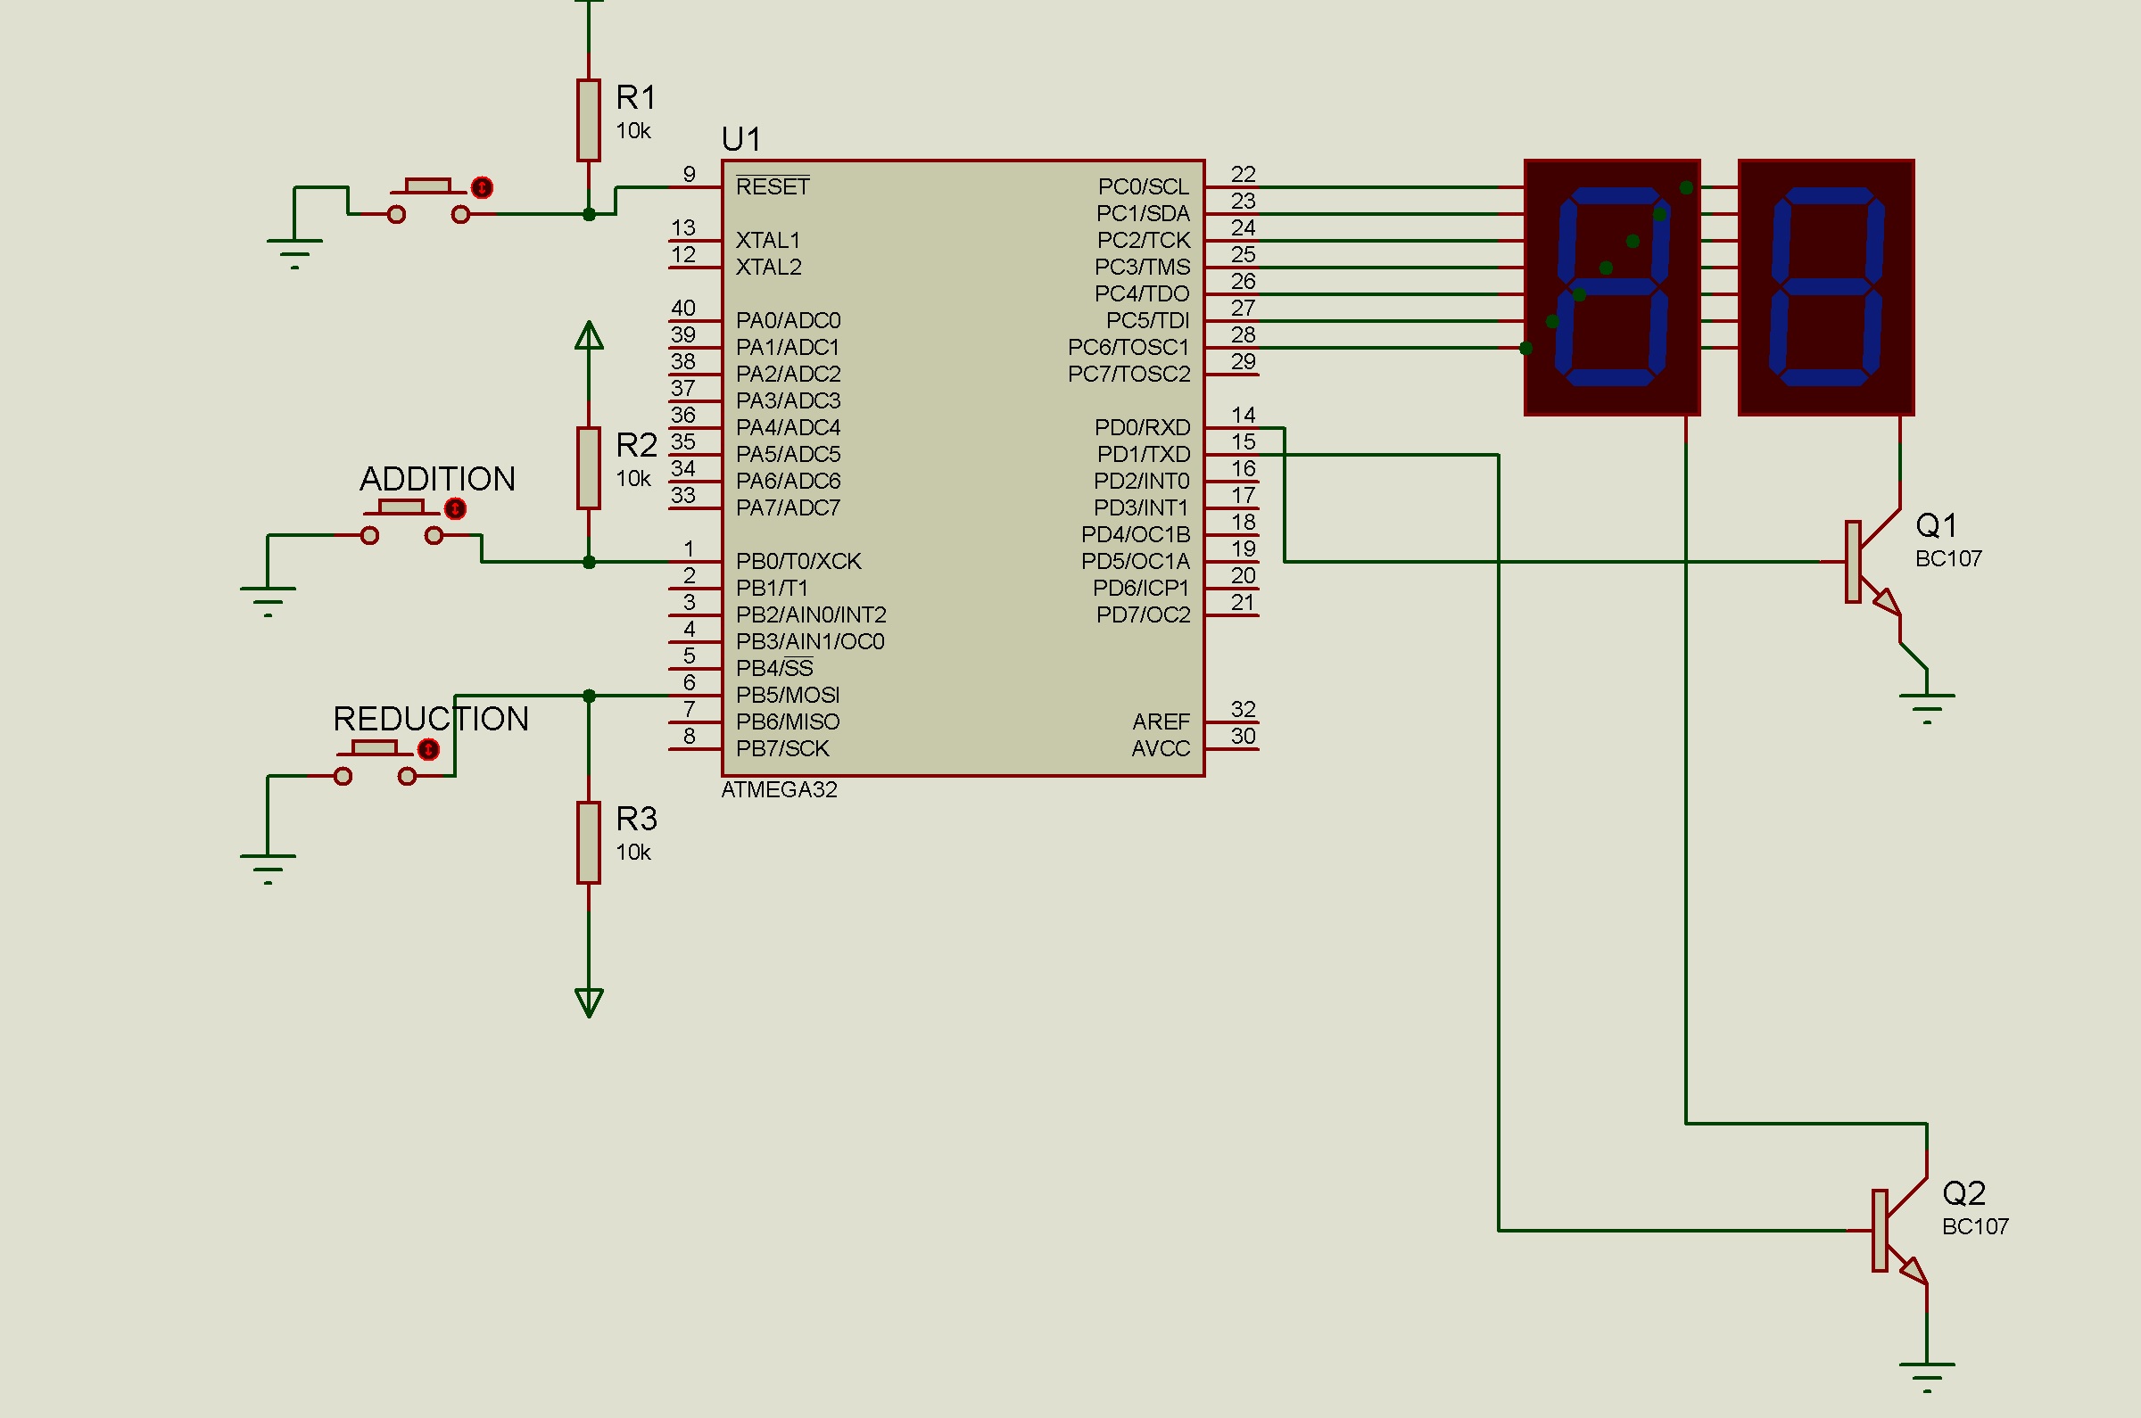Viewport: 2141px width, 1418px height.
Task: Click the U1 reference label
Action: click(x=740, y=139)
